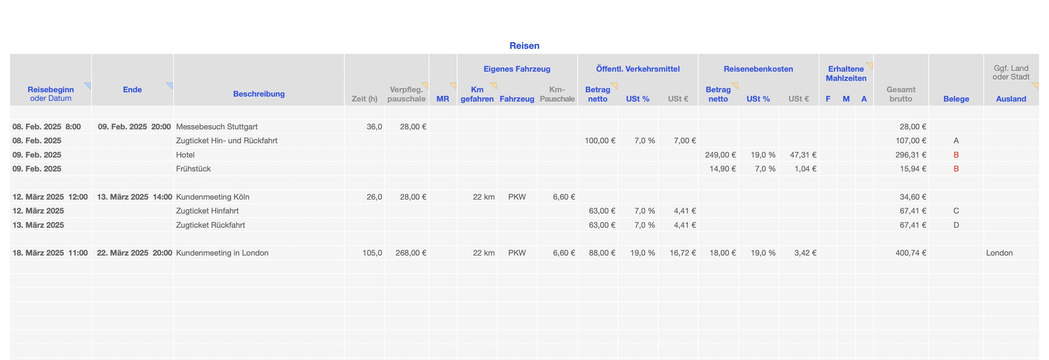Screen dimensions: 1049x360
Task: Click the MR cell for Messebesuch Stuttgart
Action: coord(442,127)
